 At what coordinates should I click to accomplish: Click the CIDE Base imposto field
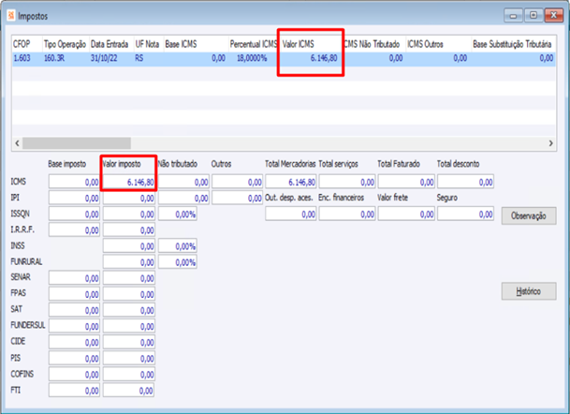click(74, 342)
